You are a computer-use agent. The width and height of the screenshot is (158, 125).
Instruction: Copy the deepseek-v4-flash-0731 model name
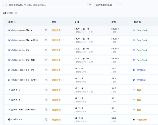(46, 40)
